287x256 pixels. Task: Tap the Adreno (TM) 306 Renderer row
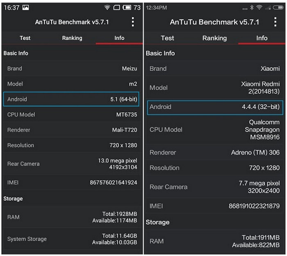pyautogui.click(x=215, y=153)
